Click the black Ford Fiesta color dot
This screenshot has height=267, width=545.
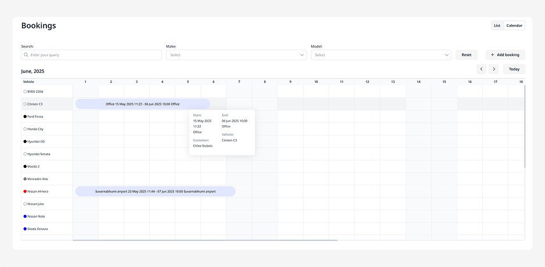pos(25,116)
